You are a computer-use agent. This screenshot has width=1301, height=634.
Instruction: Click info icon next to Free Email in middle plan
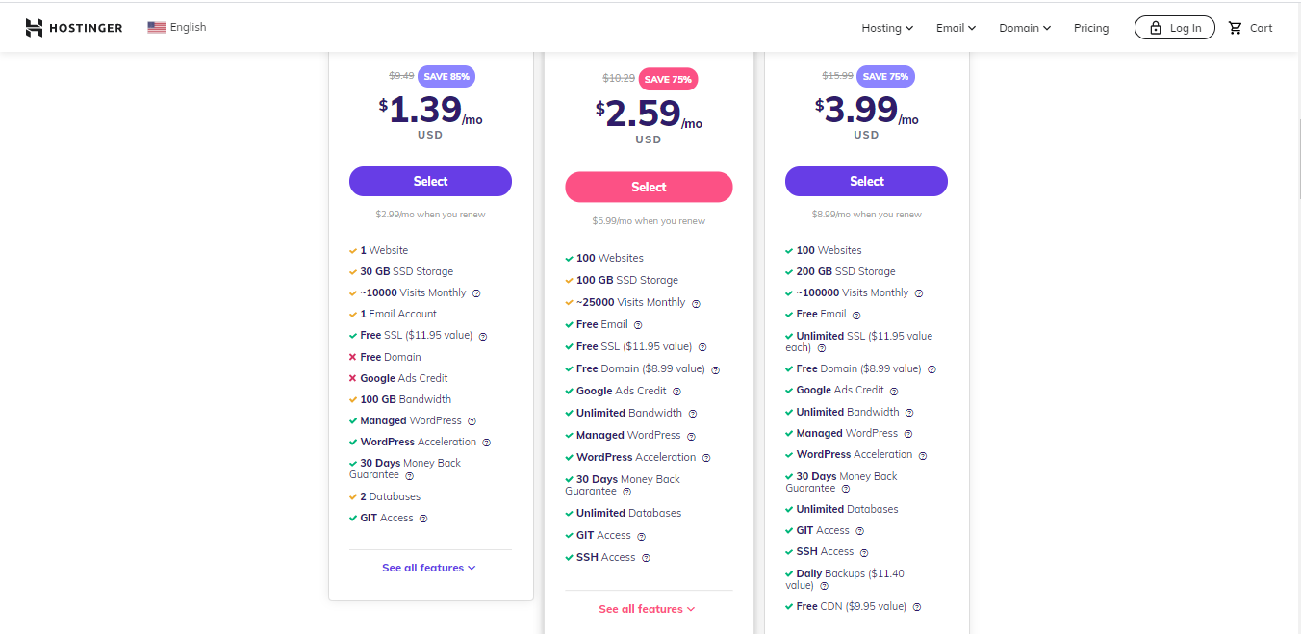pos(638,325)
